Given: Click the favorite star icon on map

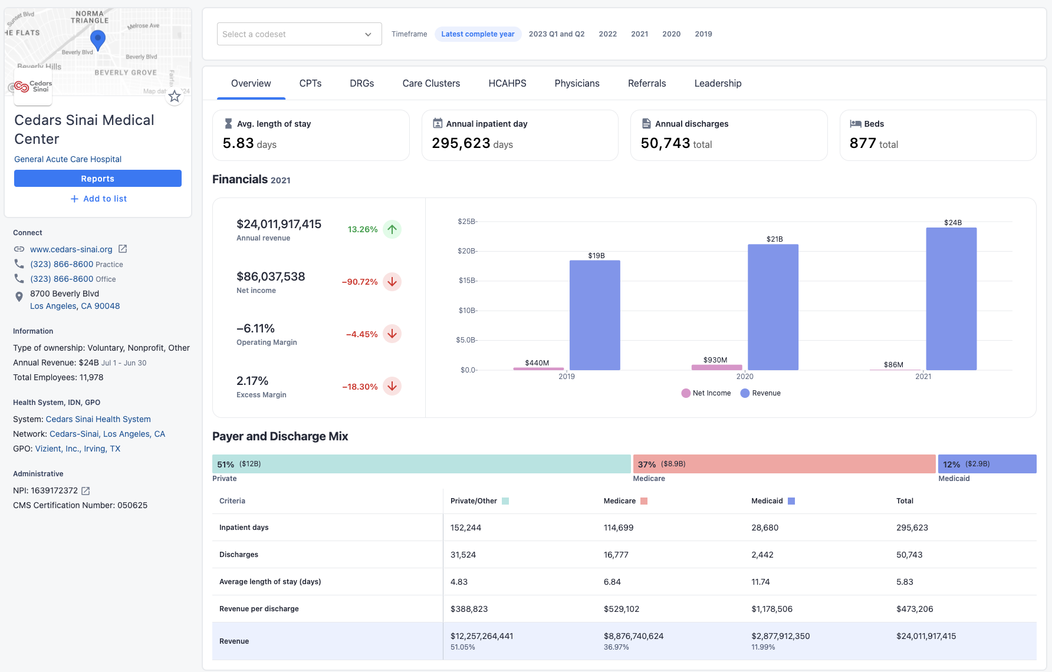Looking at the screenshot, I should [175, 97].
